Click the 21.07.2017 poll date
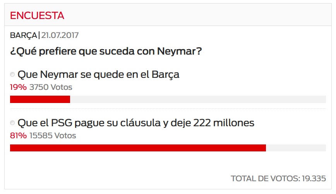The height and width of the screenshot is (194, 336). pyautogui.click(x=60, y=35)
